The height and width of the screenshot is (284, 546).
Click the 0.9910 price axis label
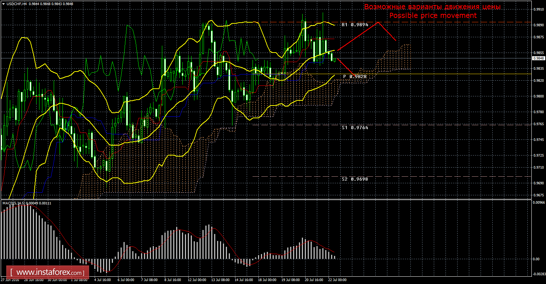coord(538,10)
